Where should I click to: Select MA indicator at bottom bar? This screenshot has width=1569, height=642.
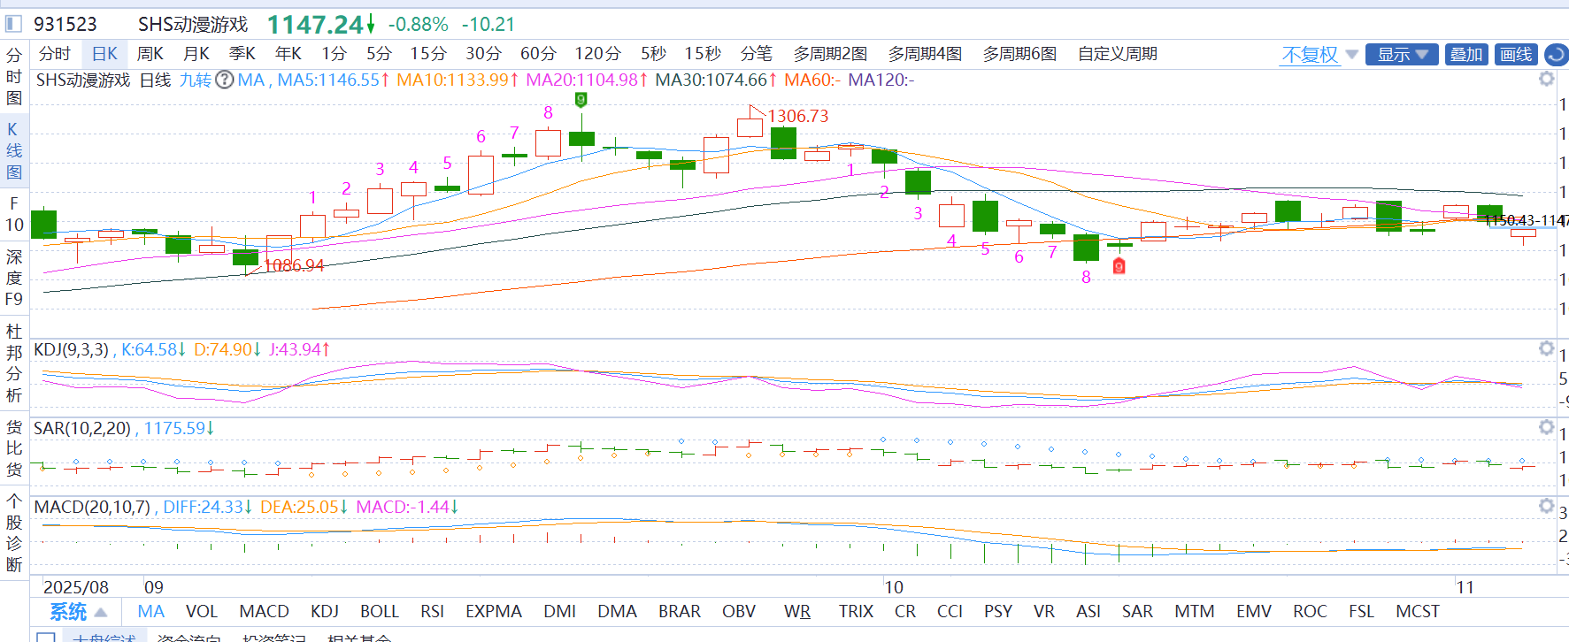pyautogui.click(x=151, y=611)
